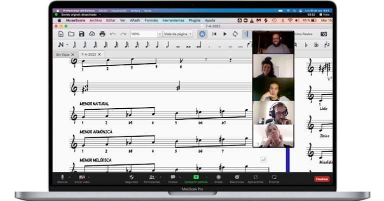Open Zoom Aplicaciones icon
384x201 pixels.
(255, 177)
